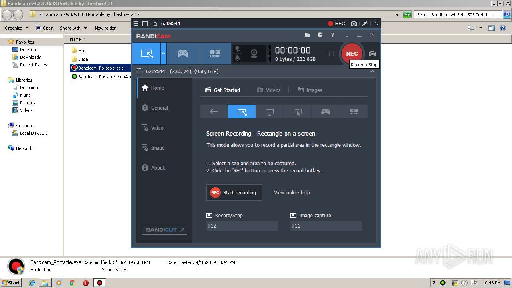Open the Home sidebar section

click(164, 88)
